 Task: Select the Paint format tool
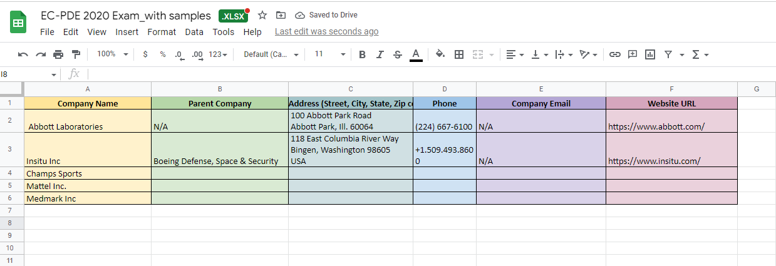coord(76,54)
